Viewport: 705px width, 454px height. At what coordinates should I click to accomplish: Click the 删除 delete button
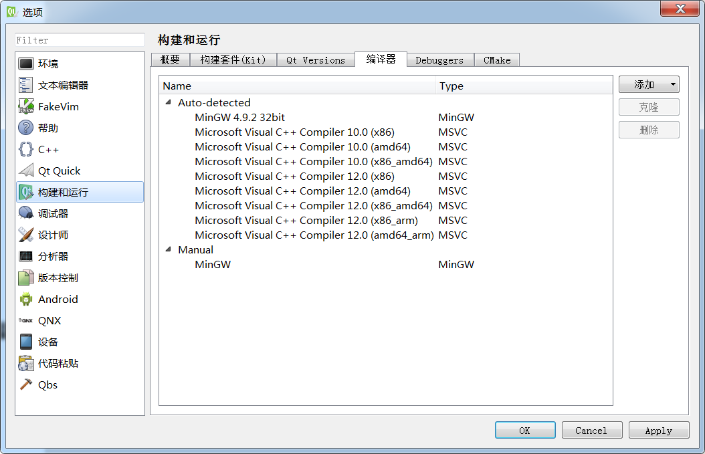click(x=649, y=130)
